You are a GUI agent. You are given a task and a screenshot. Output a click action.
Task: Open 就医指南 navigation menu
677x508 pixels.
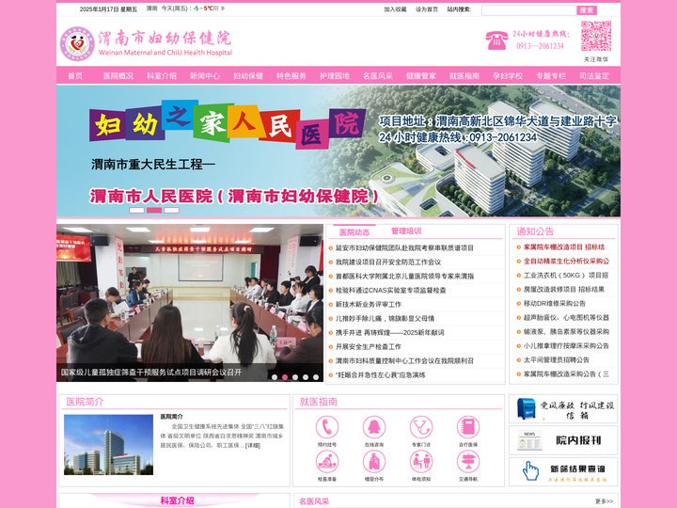(x=464, y=75)
